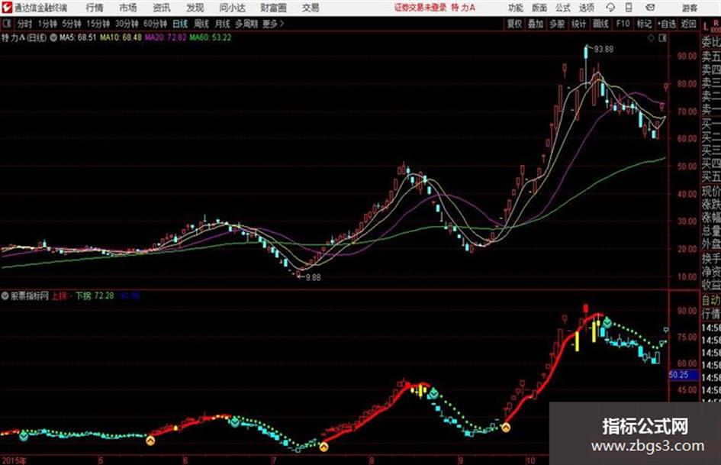Open the 交易 menu
The image size is (721, 465).
311,8
